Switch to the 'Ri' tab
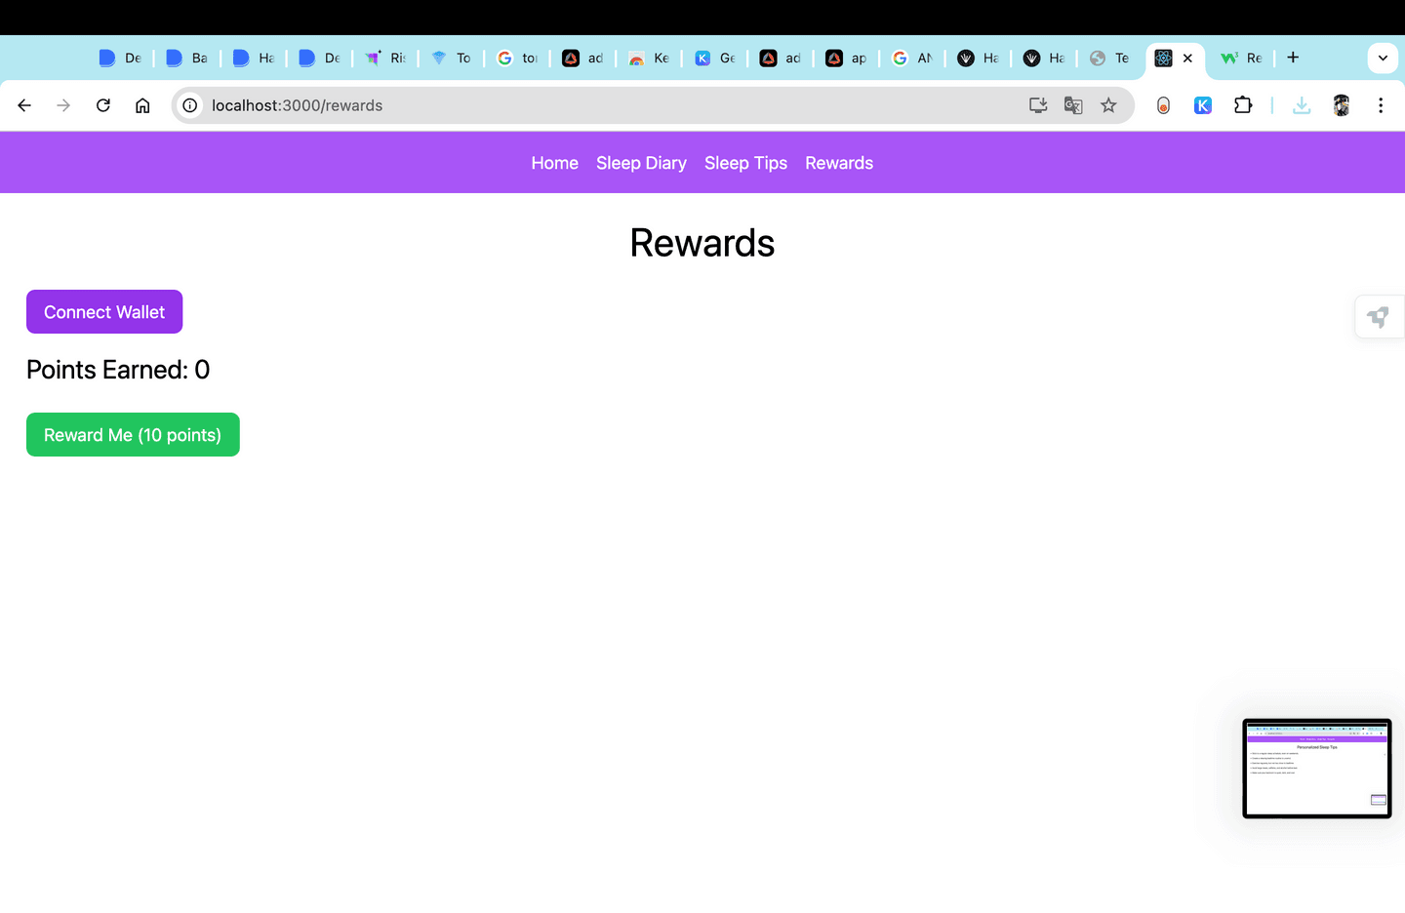 coord(385,59)
